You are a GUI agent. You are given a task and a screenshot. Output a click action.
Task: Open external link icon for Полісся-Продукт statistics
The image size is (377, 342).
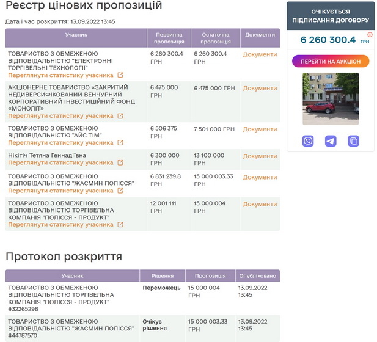(x=120, y=225)
